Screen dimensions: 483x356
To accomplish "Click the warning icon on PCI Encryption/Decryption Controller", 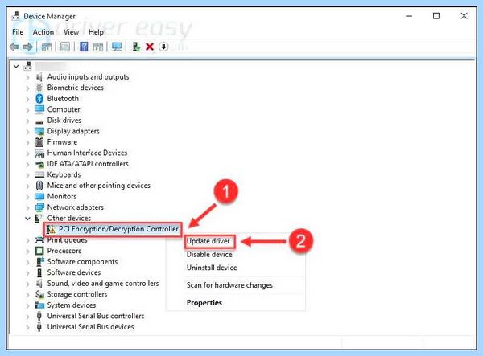I will (51, 229).
